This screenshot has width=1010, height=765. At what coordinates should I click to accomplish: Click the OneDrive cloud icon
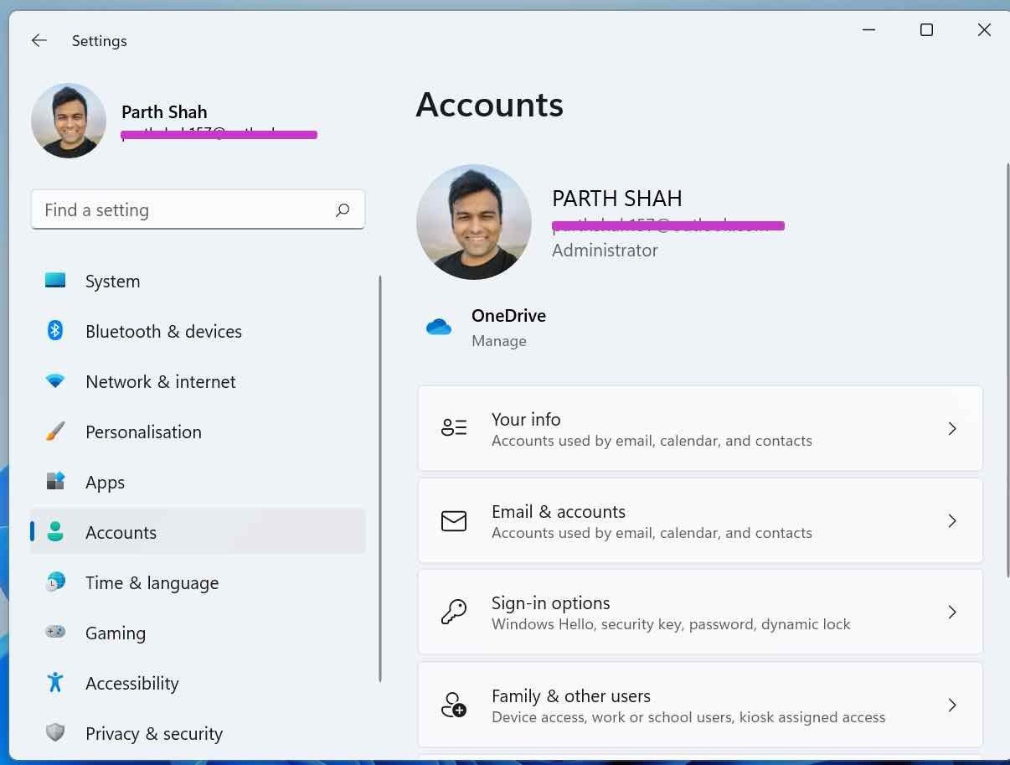(x=439, y=327)
